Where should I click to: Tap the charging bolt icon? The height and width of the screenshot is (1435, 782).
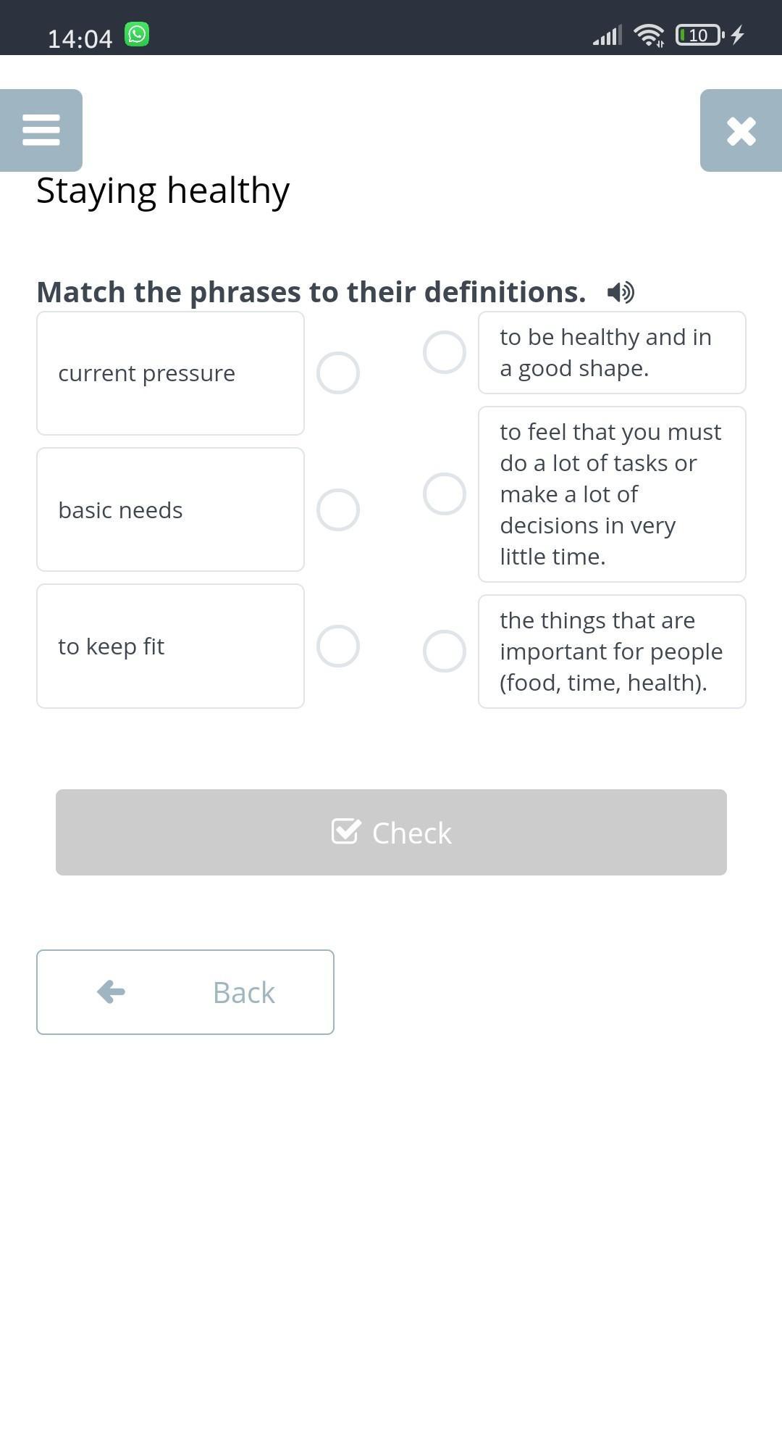coord(738,35)
